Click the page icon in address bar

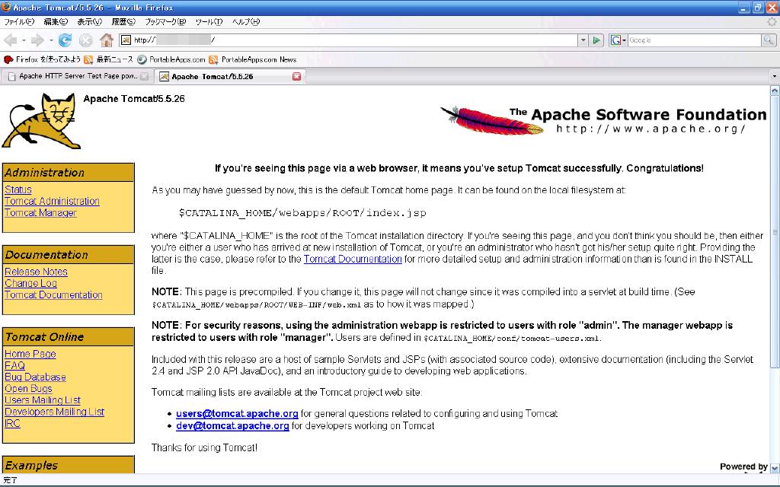point(126,40)
